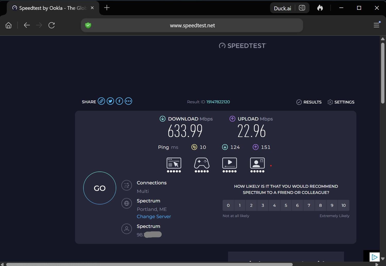Rate recommendation as 6
The height and width of the screenshot is (266, 386).
(x=297, y=205)
